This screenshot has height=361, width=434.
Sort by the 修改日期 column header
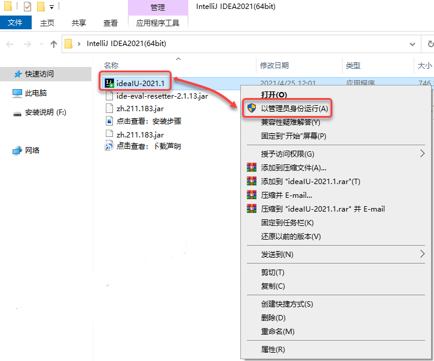pos(274,66)
